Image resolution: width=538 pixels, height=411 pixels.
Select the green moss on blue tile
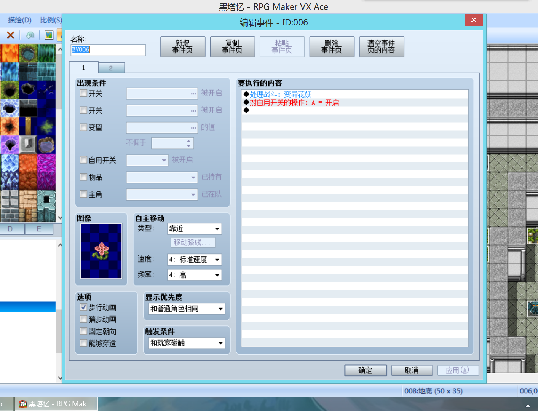46,126
